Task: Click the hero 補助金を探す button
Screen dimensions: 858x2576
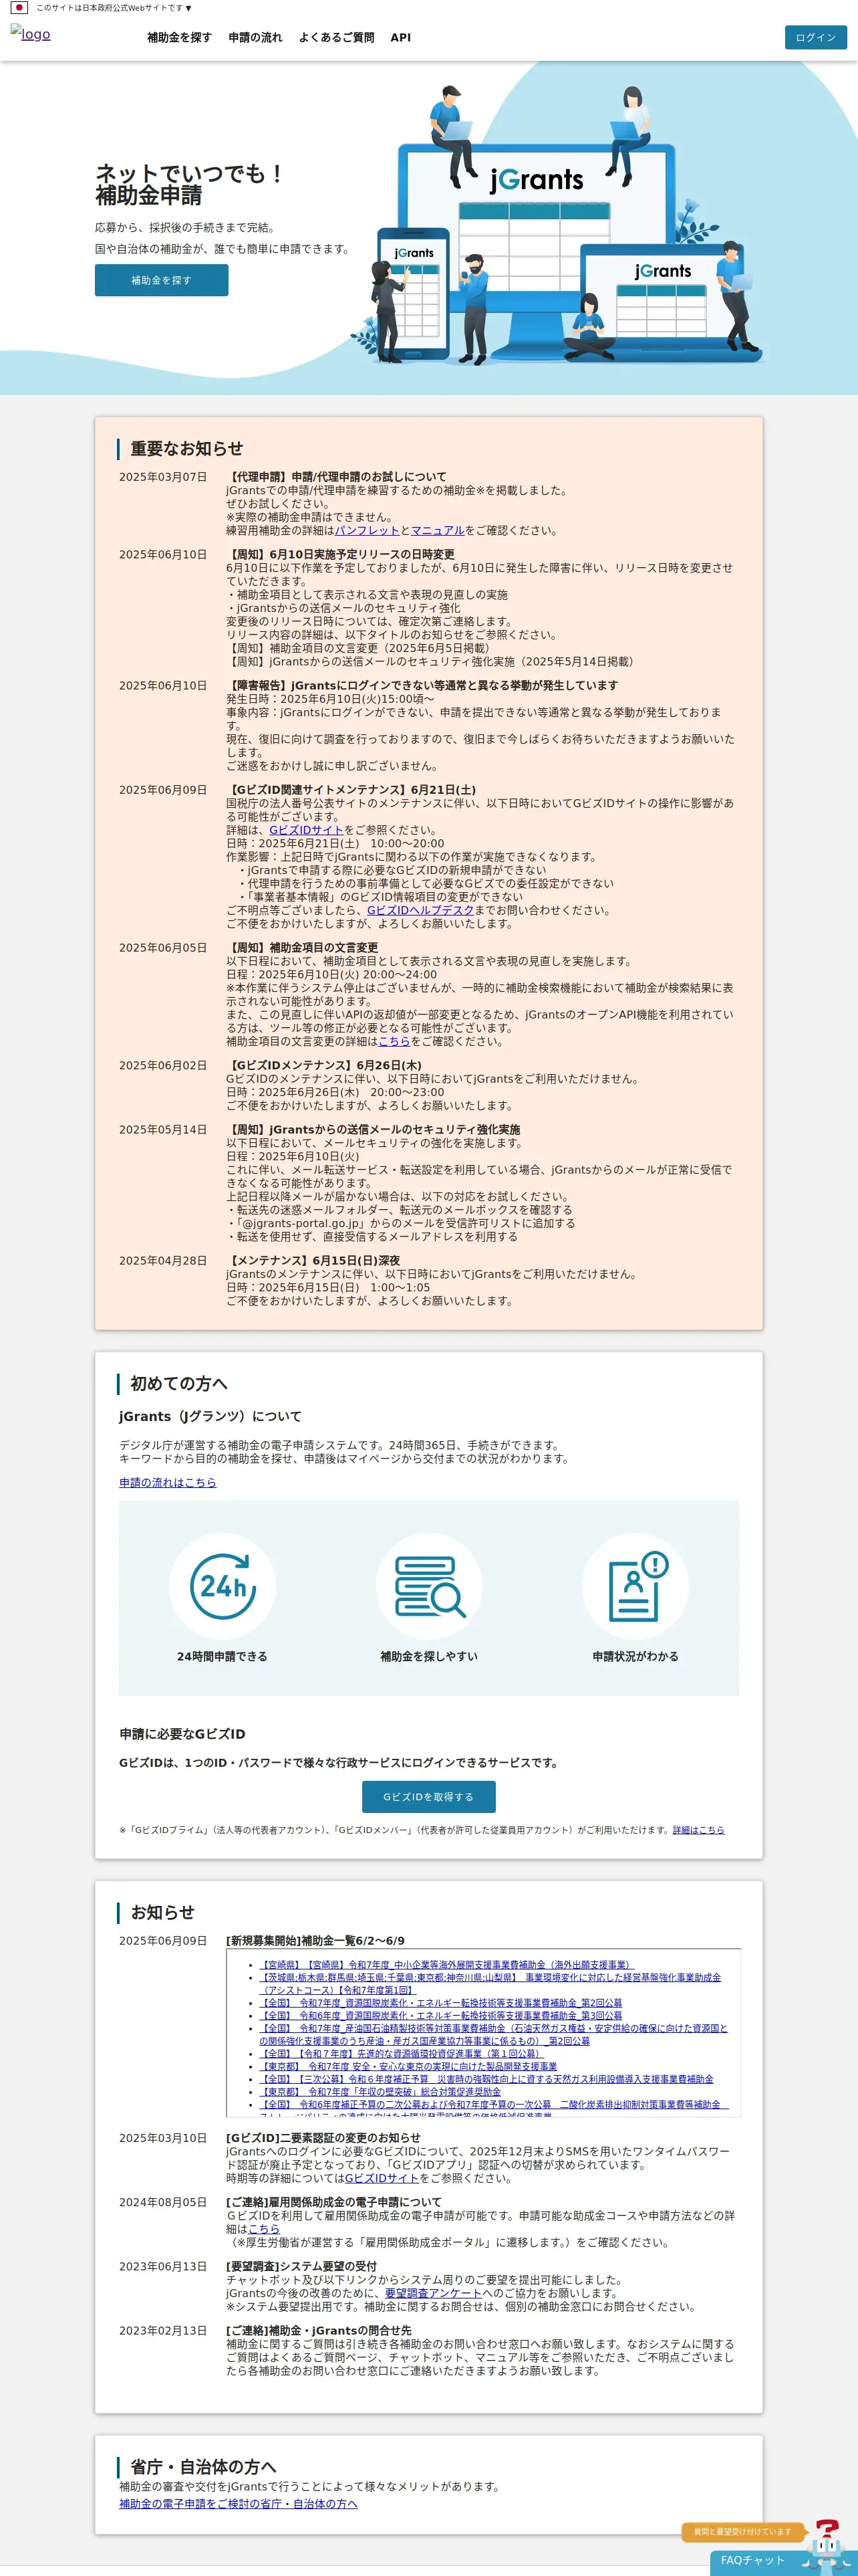Action: [x=161, y=280]
